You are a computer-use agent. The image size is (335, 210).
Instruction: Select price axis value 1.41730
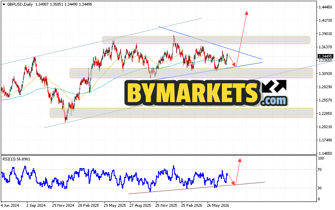coord(325,20)
